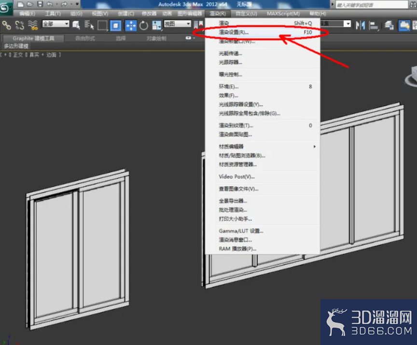Click the viewport [+] menu label

pos(5,55)
